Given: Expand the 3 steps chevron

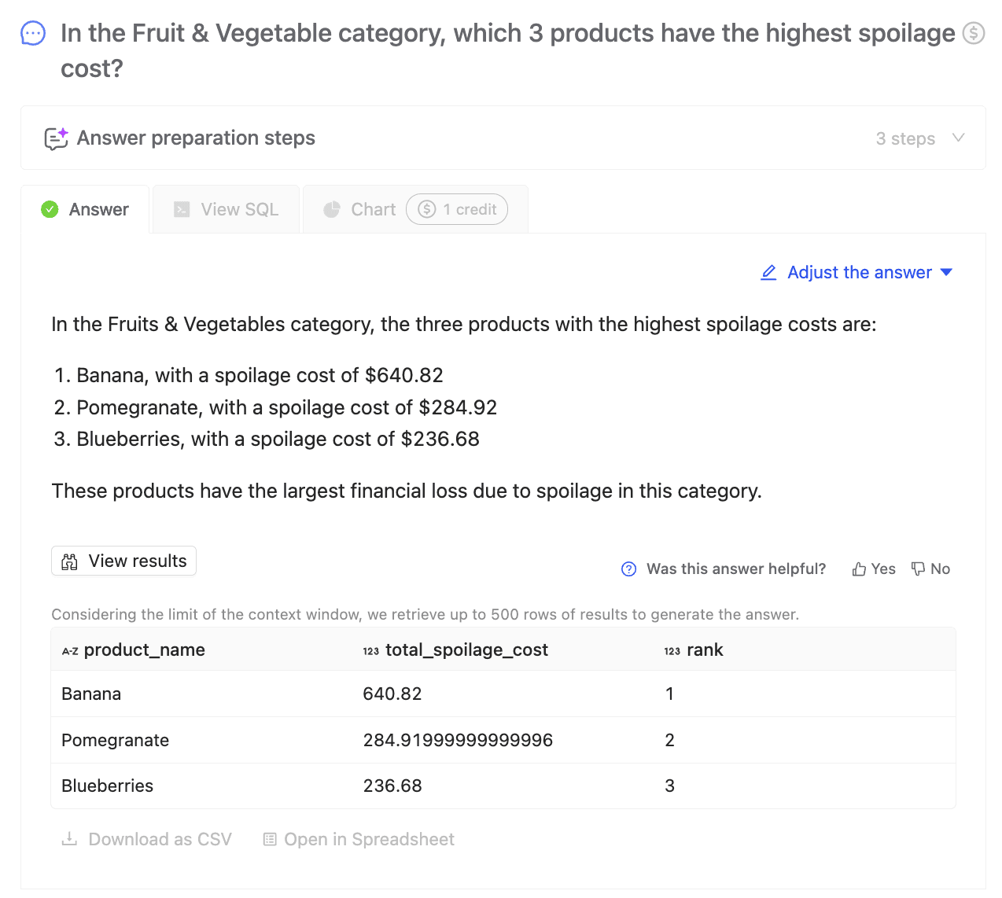Looking at the screenshot, I should 958,138.
